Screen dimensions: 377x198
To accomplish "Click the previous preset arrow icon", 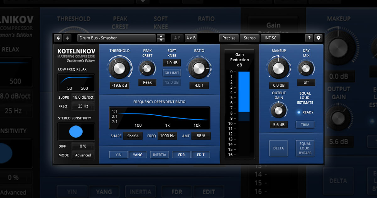I will pyautogui.click(x=58, y=38).
